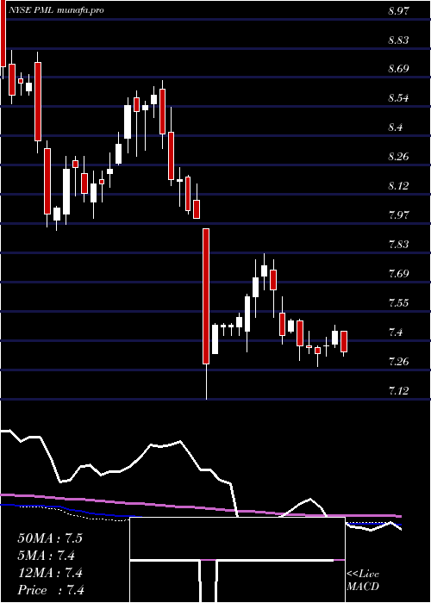The height and width of the screenshot is (603, 431).
Task: Select the 7.69 price axis label
Action: click(x=398, y=273)
